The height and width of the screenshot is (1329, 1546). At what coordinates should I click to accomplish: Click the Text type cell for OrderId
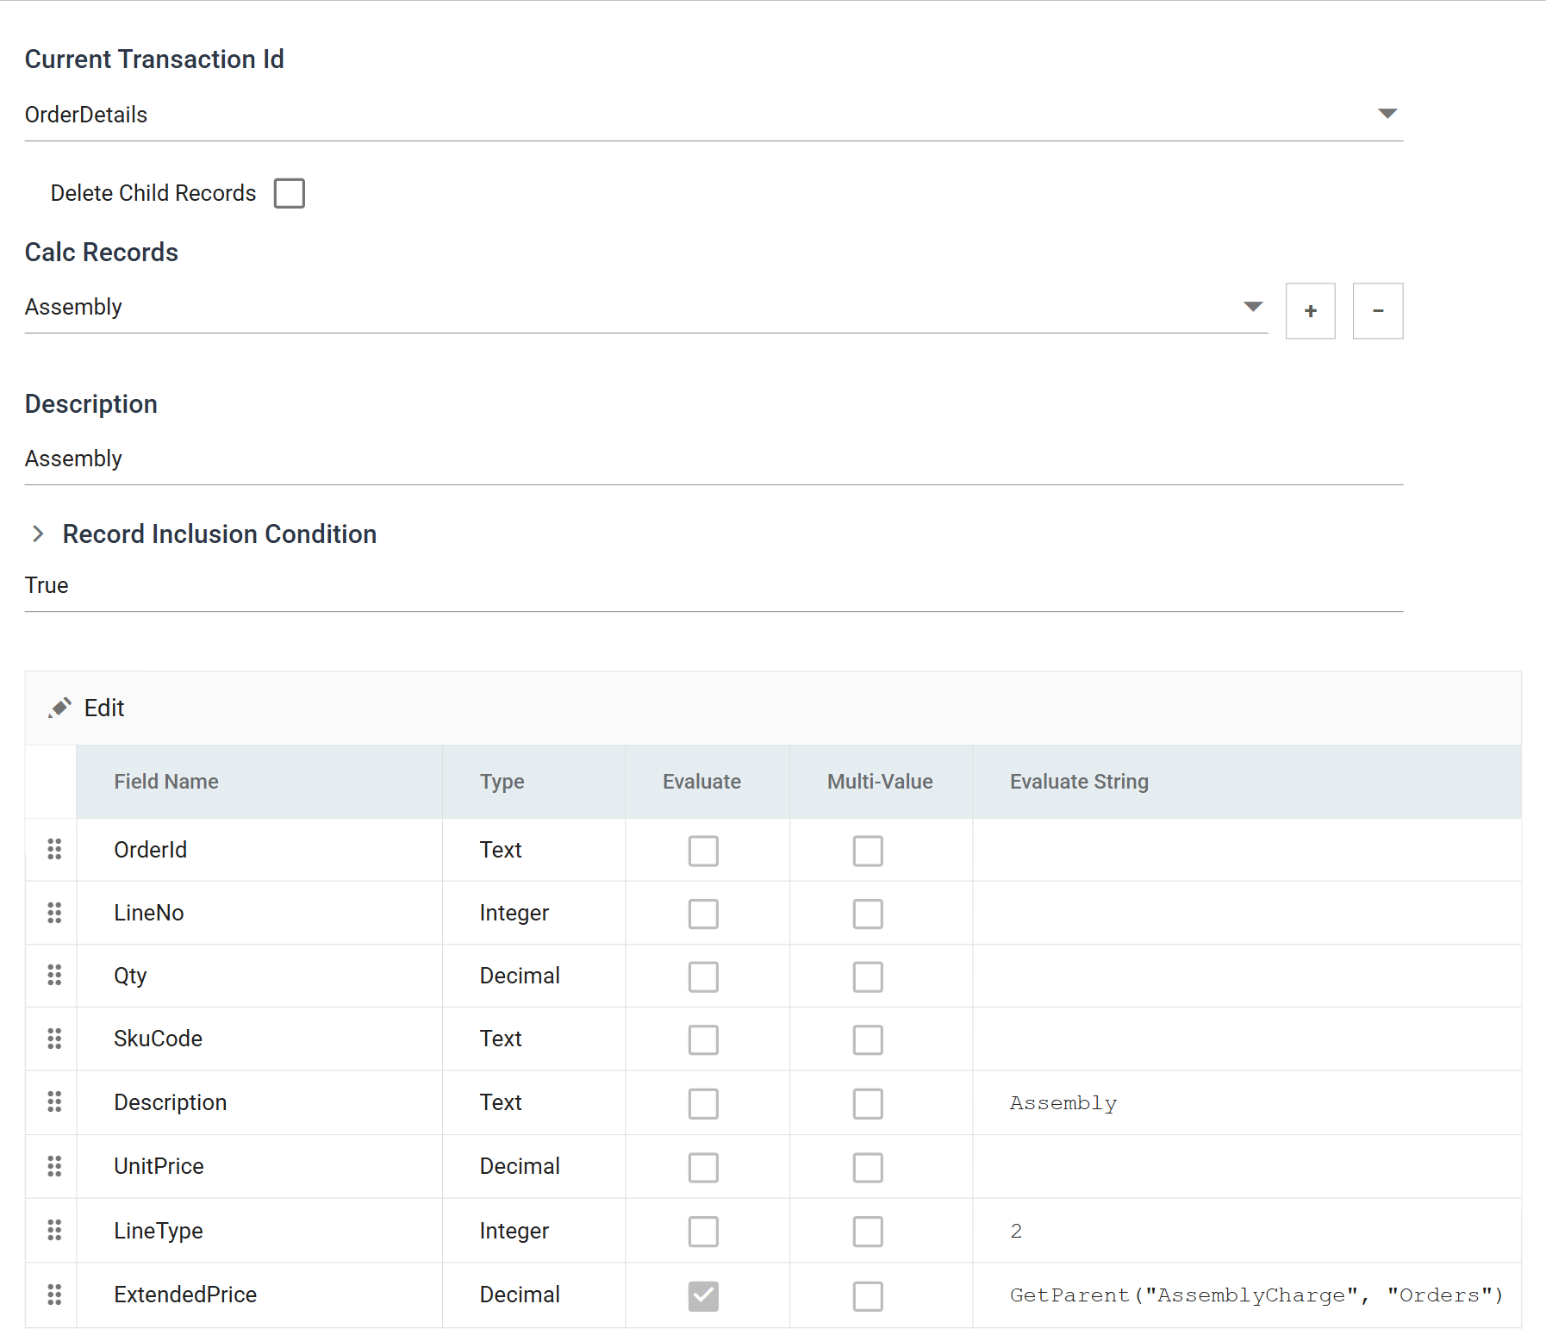533,850
